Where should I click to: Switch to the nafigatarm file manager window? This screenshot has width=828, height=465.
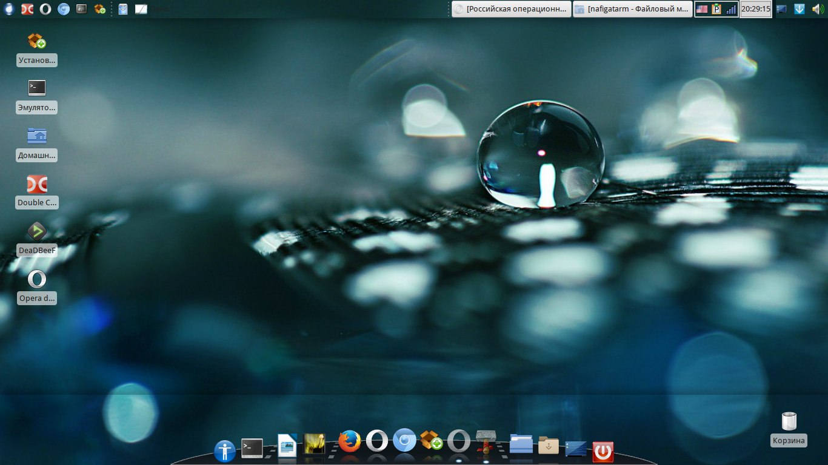(x=632, y=9)
